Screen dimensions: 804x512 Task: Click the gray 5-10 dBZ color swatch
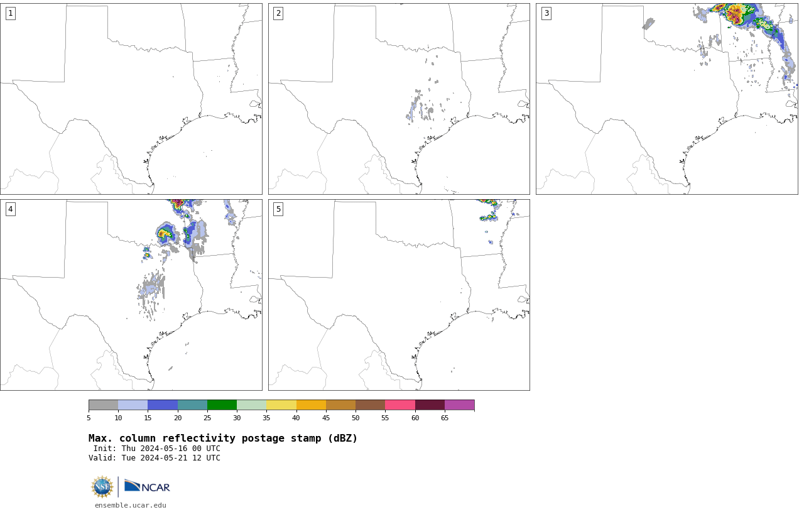(x=104, y=405)
